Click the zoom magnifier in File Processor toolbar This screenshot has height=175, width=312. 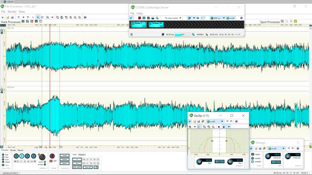(x=47, y=17)
